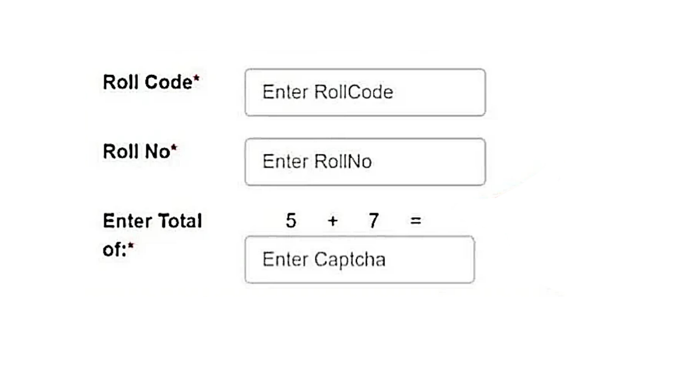The width and height of the screenshot is (687, 374).
Task: Click the plus sign in captcha
Action: coord(333,221)
